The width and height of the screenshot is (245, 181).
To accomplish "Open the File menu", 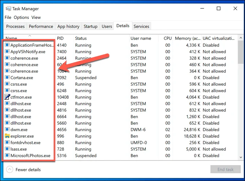I will (8, 17).
